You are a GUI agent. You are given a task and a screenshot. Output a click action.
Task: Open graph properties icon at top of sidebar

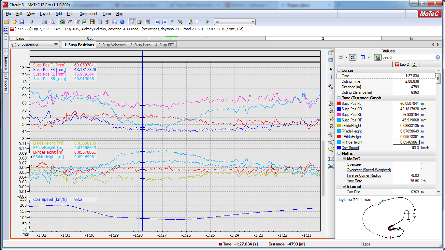click(x=331, y=52)
